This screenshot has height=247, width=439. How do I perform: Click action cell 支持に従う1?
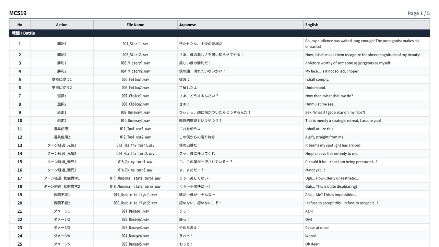pos(62,80)
